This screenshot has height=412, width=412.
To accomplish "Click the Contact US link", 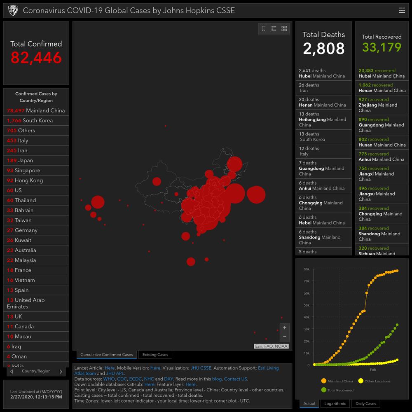I will (x=235, y=379).
